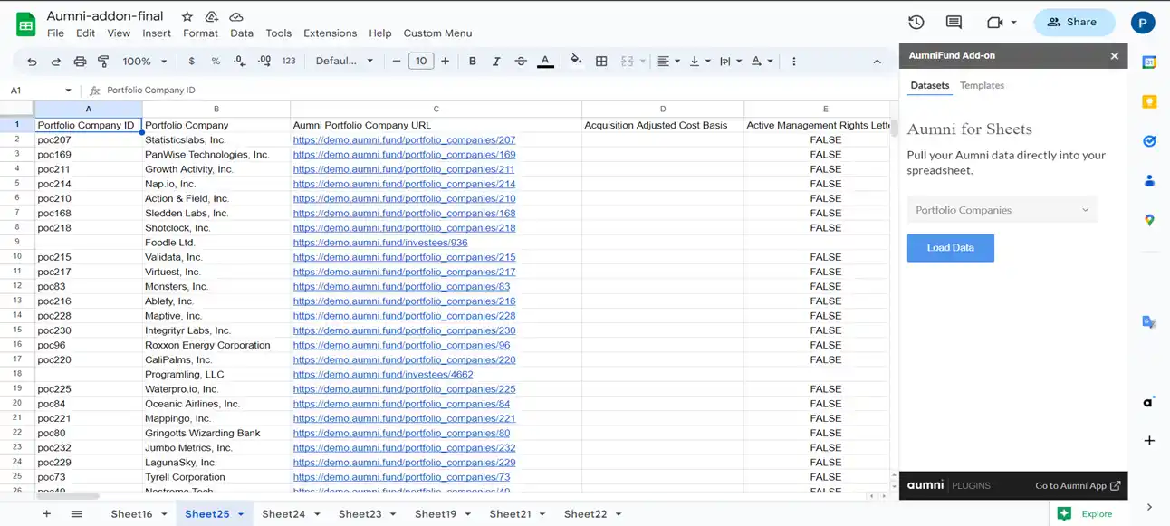Format as percent icon
Viewport: 1170px width, 526px height.
(x=216, y=62)
